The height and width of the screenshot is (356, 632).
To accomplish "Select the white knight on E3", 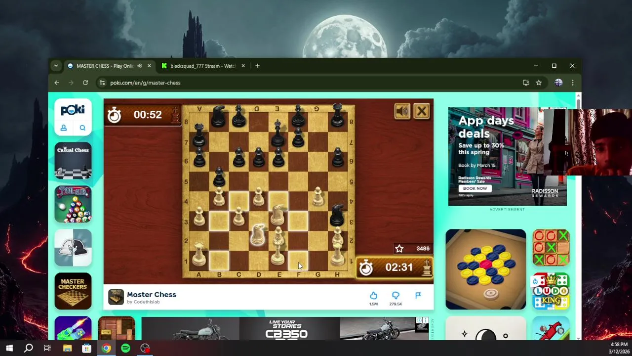I will click(278, 215).
